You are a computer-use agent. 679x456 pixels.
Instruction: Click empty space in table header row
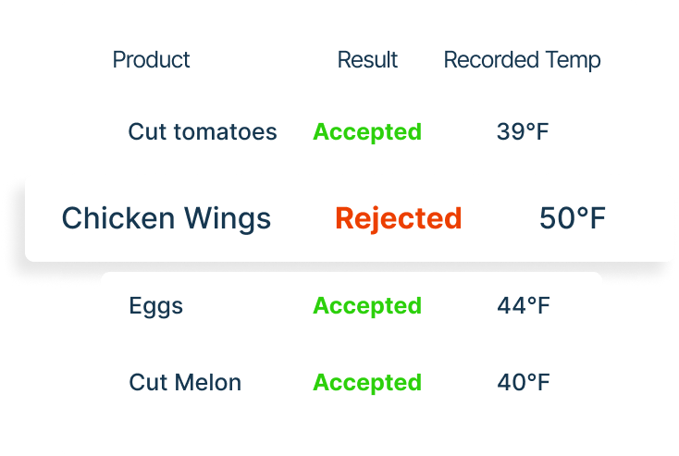click(x=265, y=60)
